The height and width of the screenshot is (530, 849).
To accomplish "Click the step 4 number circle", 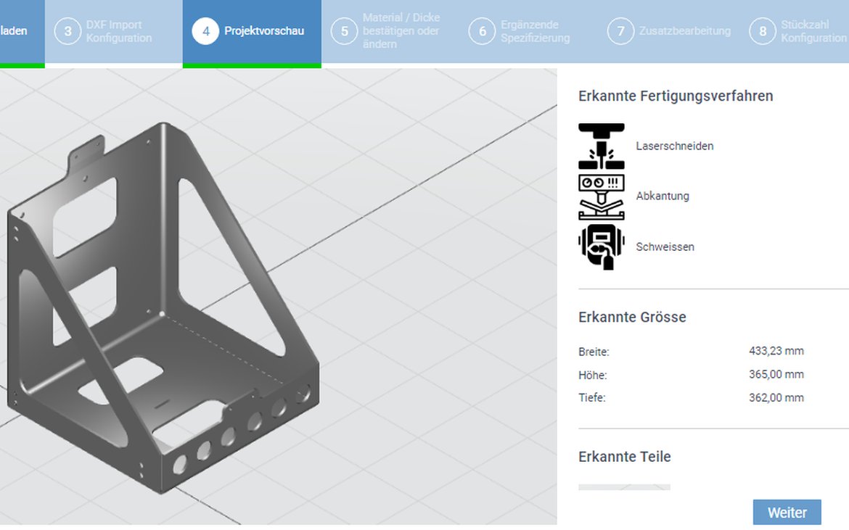I will tap(206, 31).
